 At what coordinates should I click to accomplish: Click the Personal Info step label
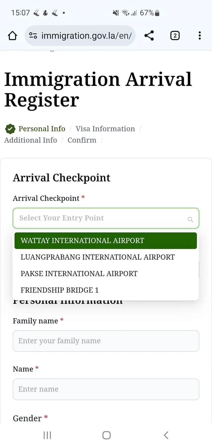pyautogui.click(x=42, y=129)
